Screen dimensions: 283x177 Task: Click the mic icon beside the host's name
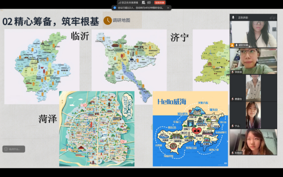tap(236, 45)
